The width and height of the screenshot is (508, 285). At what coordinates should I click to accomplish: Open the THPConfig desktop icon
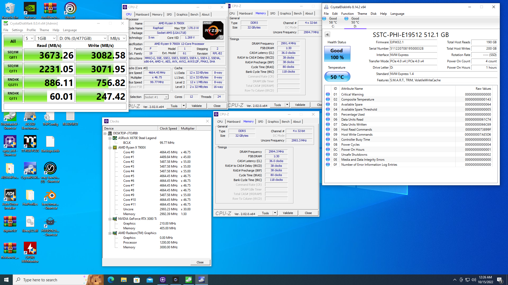click(50, 119)
